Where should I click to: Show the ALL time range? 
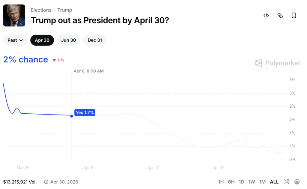pos(274,182)
